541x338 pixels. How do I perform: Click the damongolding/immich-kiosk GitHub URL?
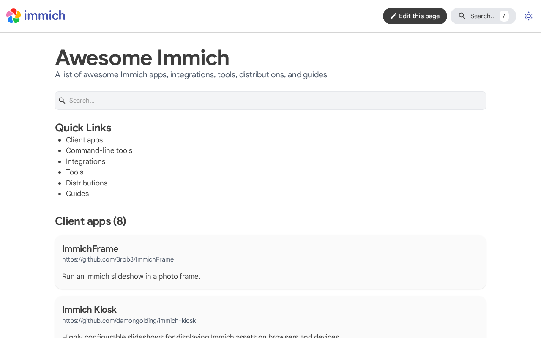129,321
